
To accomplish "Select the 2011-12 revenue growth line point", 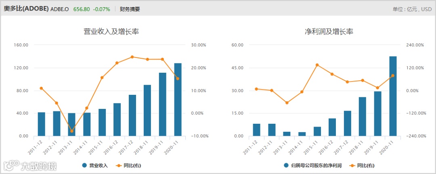I will click(x=42, y=88).
